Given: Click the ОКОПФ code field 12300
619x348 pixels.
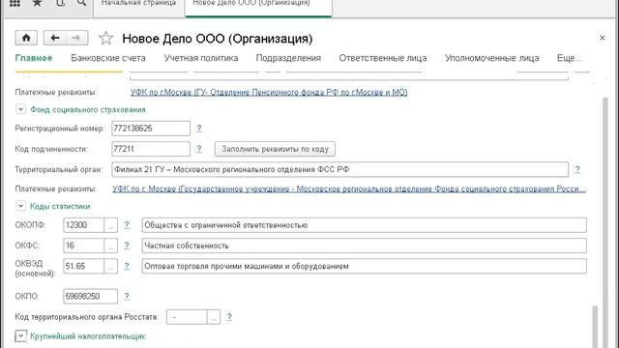Looking at the screenshot, I should [84, 225].
